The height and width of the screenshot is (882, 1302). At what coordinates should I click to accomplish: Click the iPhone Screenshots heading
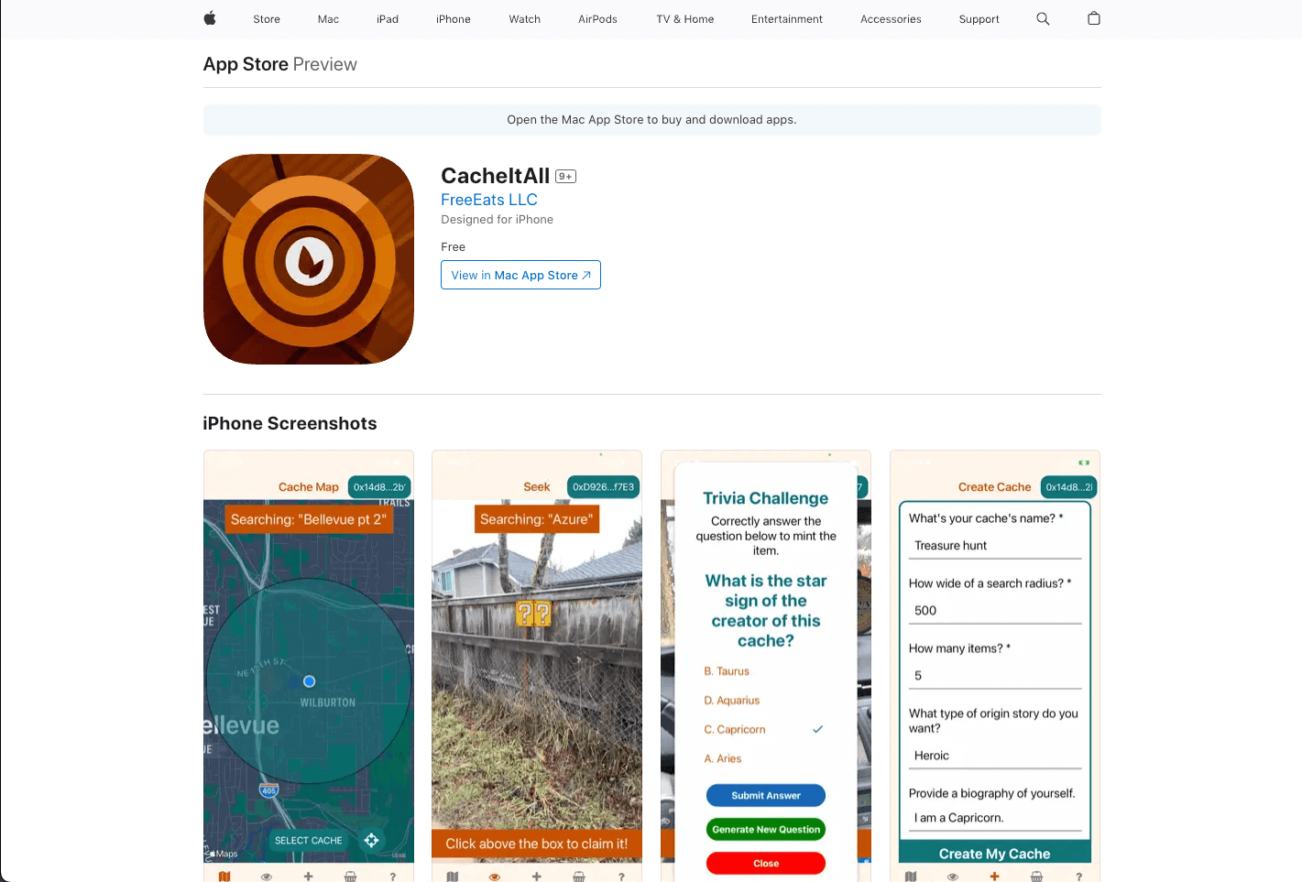pos(290,423)
